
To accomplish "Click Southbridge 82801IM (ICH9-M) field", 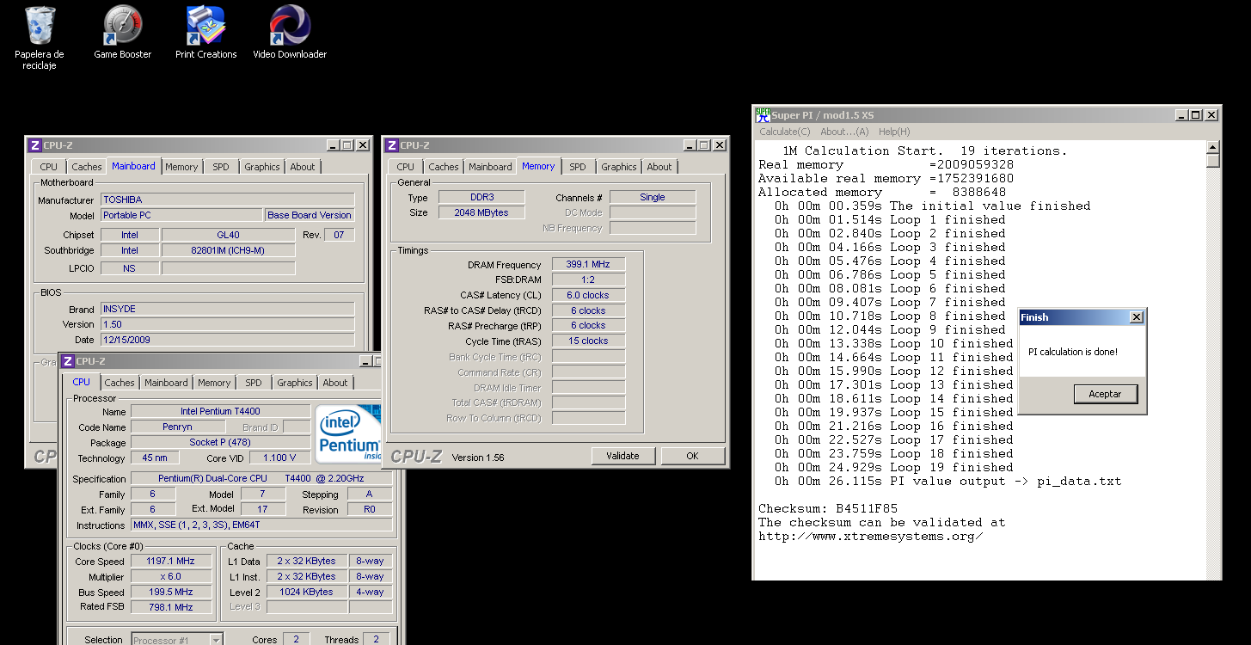I will (x=228, y=250).
